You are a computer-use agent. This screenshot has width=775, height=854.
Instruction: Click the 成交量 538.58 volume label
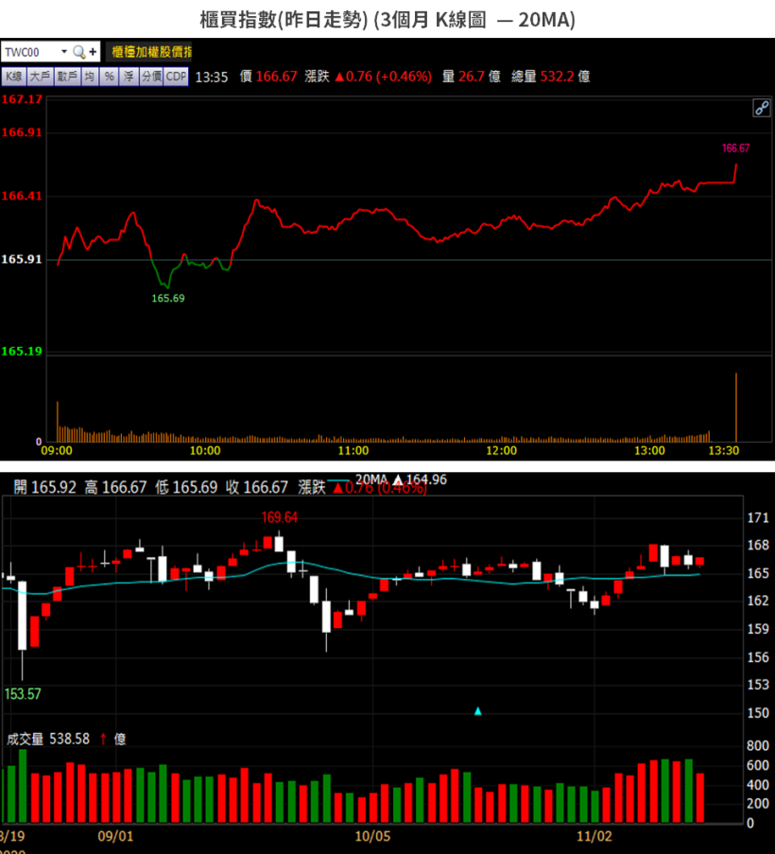(48, 739)
